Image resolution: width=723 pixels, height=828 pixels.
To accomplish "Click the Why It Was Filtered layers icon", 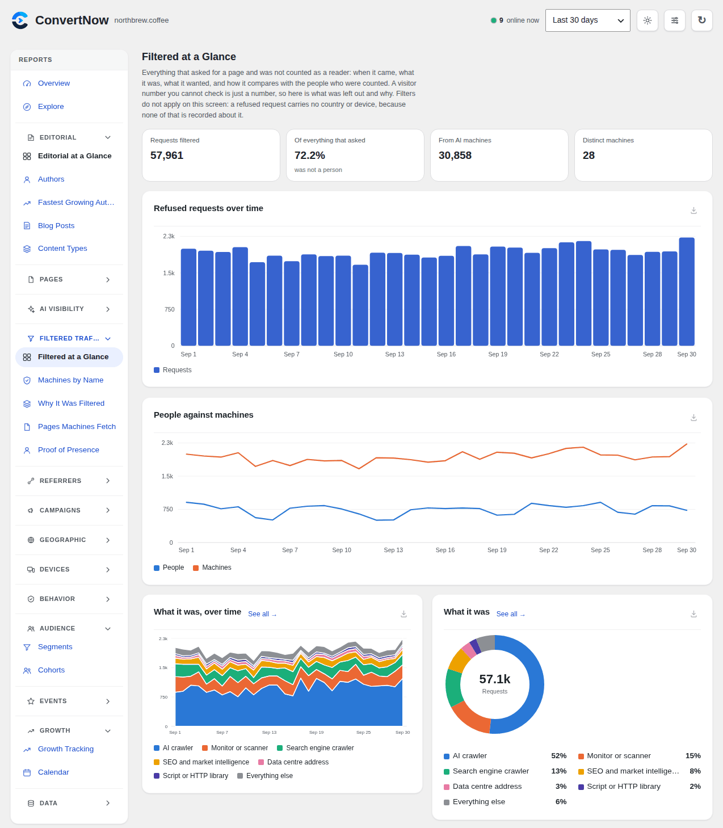I will (27, 404).
